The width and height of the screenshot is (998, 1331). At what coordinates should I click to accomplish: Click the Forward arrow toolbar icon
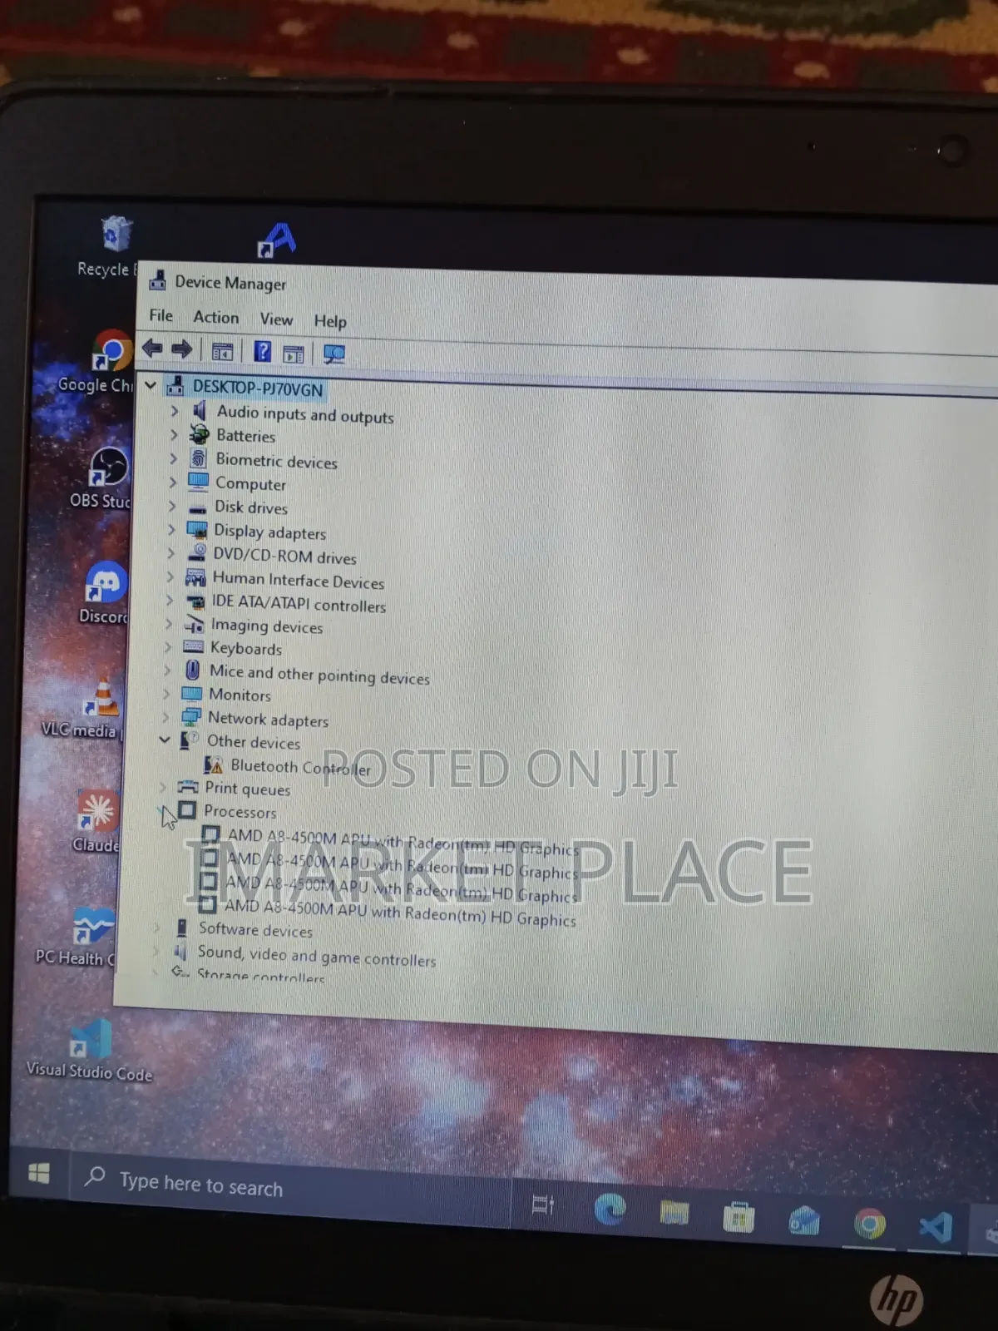(x=182, y=349)
